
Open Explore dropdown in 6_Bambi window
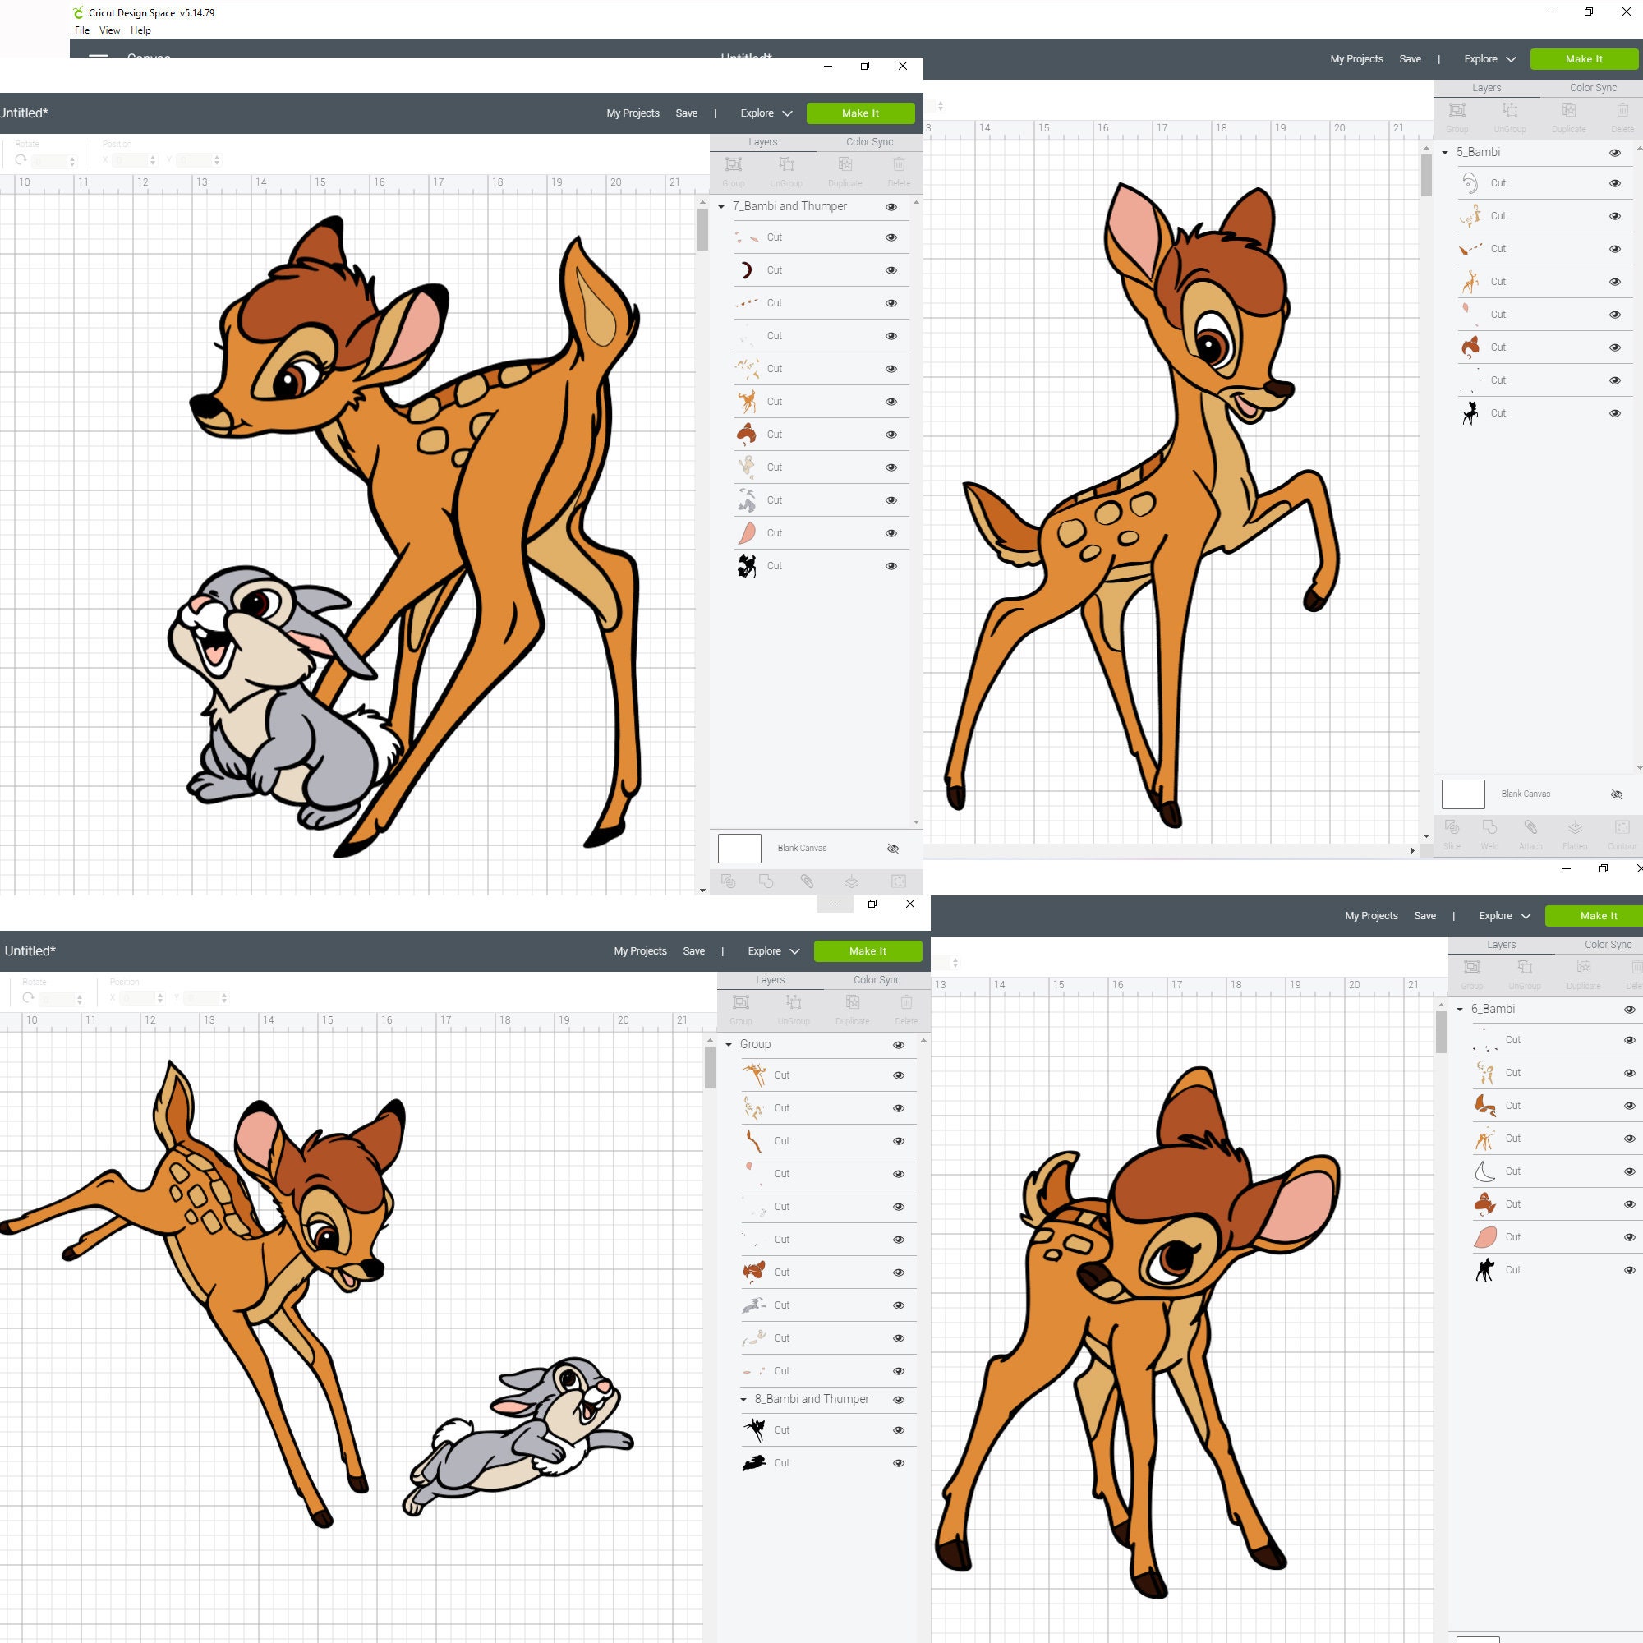point(1504,916)
